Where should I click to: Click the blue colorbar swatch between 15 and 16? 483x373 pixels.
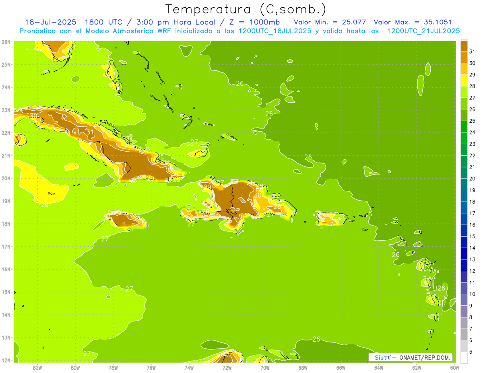point(464,230)
